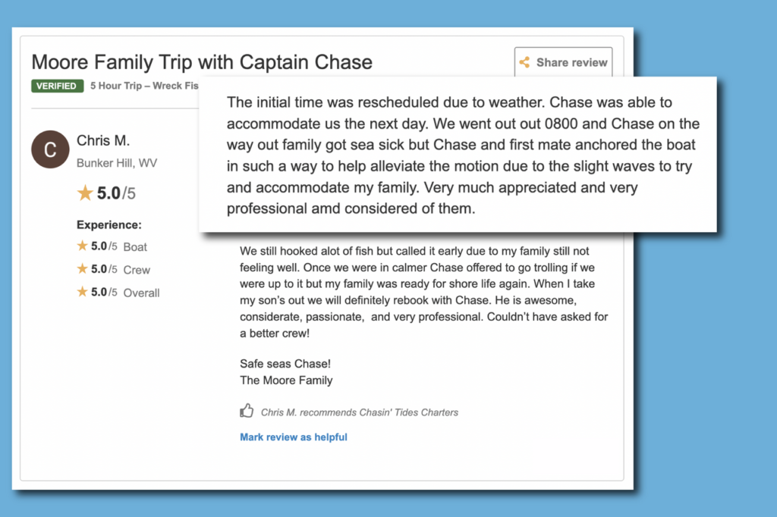Click the Moore Family Trip review title
Viewport: 777px width, 517px height.
202,61
